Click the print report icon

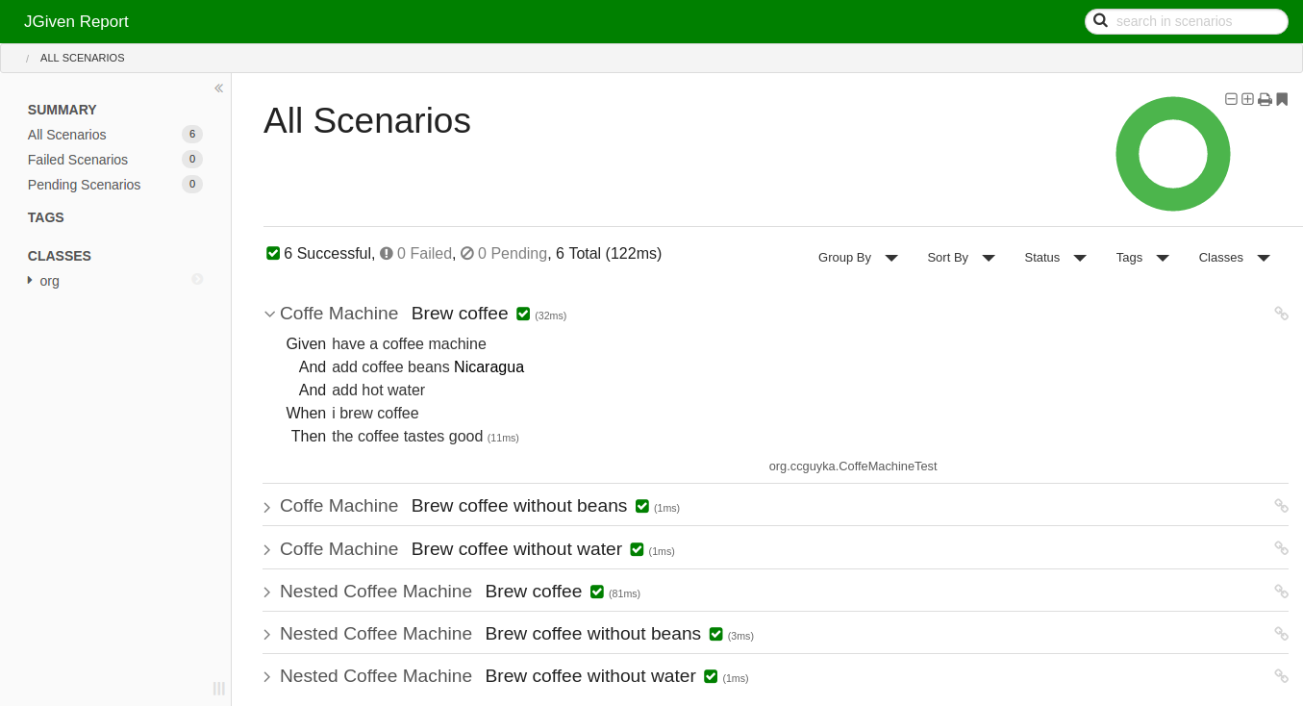click(1265, 99)
